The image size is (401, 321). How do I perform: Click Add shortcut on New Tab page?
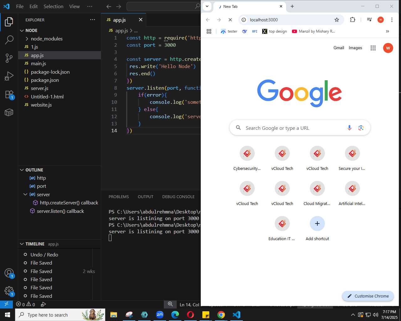pyautogui.click(x=317, y=228)
